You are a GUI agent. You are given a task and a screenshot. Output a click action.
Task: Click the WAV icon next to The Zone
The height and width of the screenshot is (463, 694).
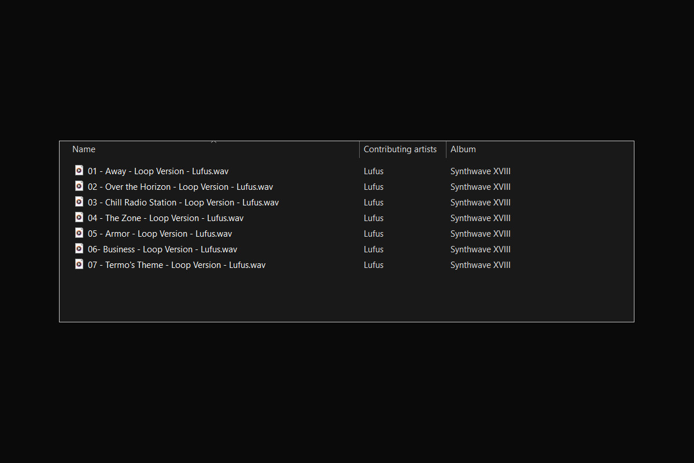pos(79,218)
